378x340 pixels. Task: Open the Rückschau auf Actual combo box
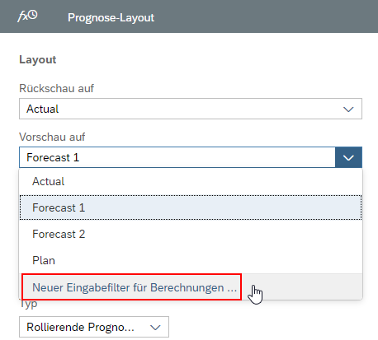click(191, 109)
